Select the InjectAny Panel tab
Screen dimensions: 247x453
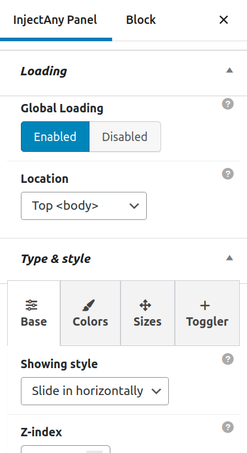tap(55, 20)
